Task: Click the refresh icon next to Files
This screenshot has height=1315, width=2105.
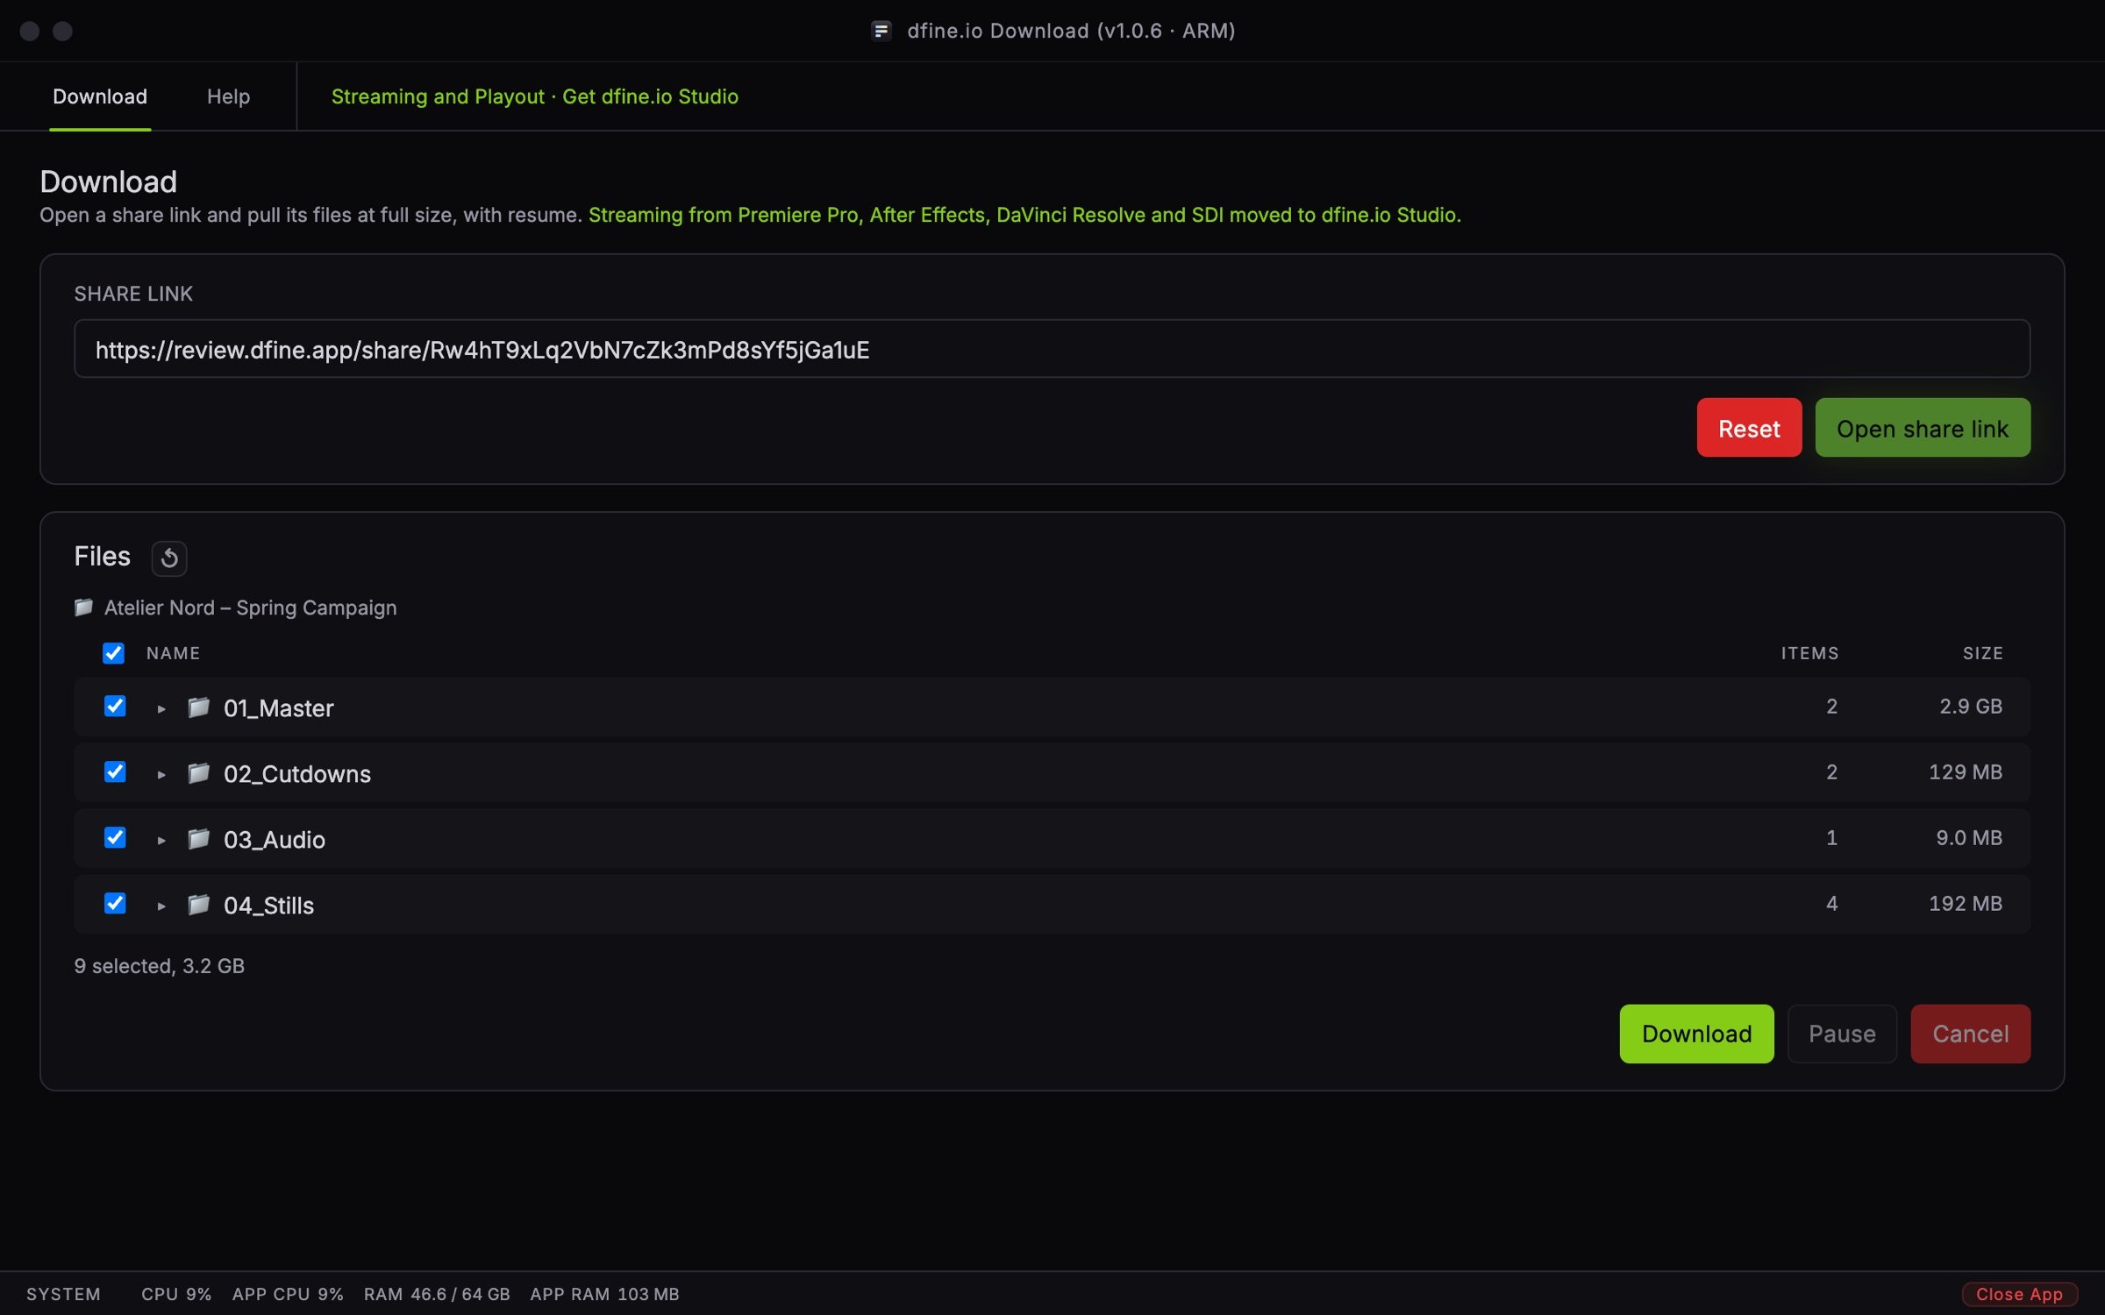Action: (169, 558)
